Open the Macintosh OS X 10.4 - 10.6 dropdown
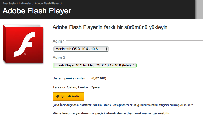 pyautogui.click(x=80, y=49)
